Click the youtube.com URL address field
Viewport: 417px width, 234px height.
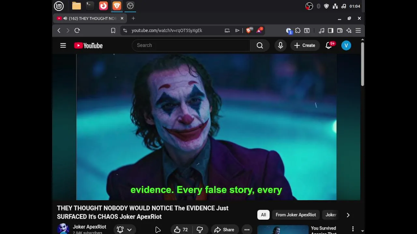tap(167, 31)
